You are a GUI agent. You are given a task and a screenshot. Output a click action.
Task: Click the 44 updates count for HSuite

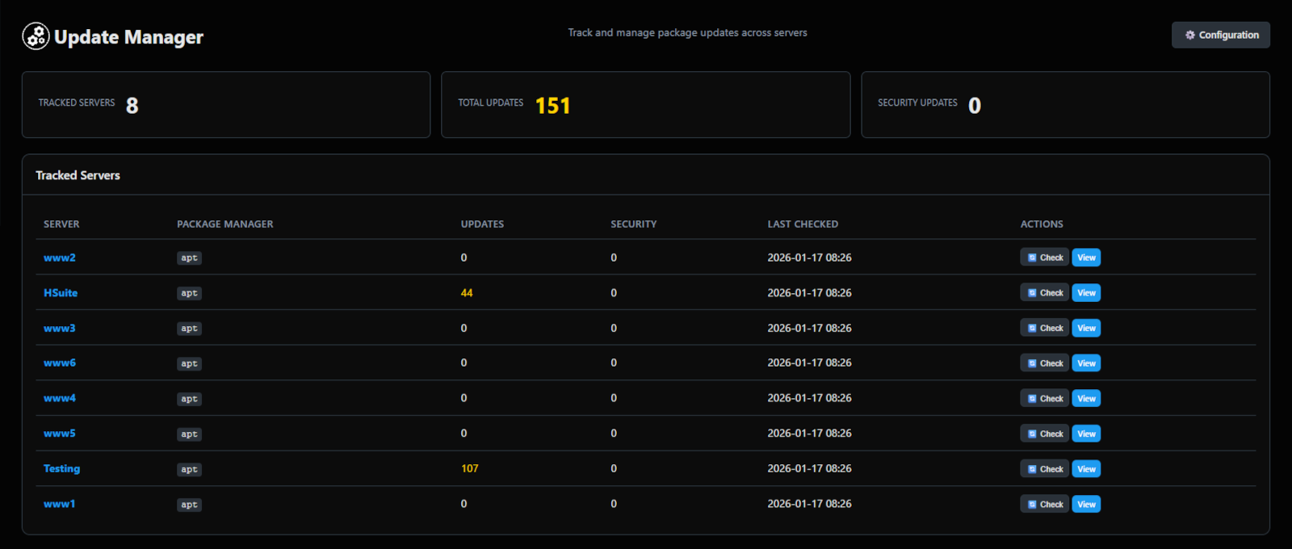467,293
